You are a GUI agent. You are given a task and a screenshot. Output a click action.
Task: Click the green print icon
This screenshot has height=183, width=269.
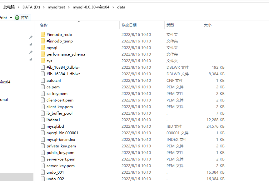[x=17, y=18]
